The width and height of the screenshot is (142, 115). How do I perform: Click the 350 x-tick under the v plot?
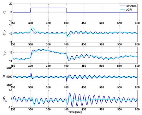click(x=48, y=23)
